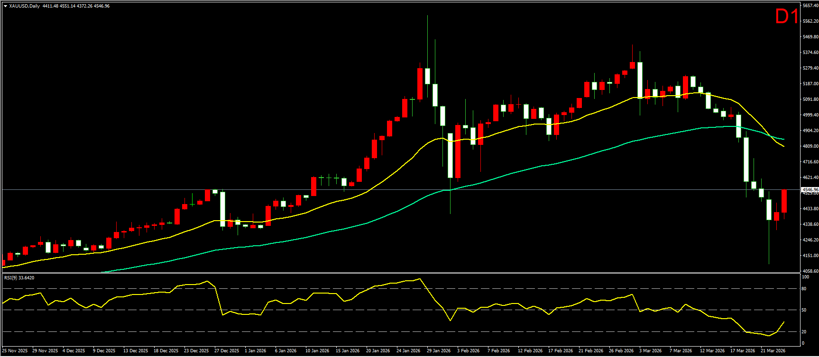This screenshot has height=357, width=819.
Task: Click the RSI 20 level label
Action: click(x=804, y=331)
